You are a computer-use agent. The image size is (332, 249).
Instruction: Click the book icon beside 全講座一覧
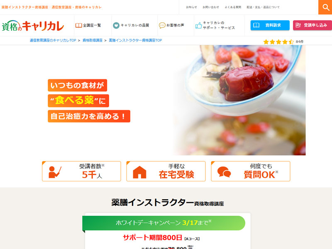click(x=78, y=25)
